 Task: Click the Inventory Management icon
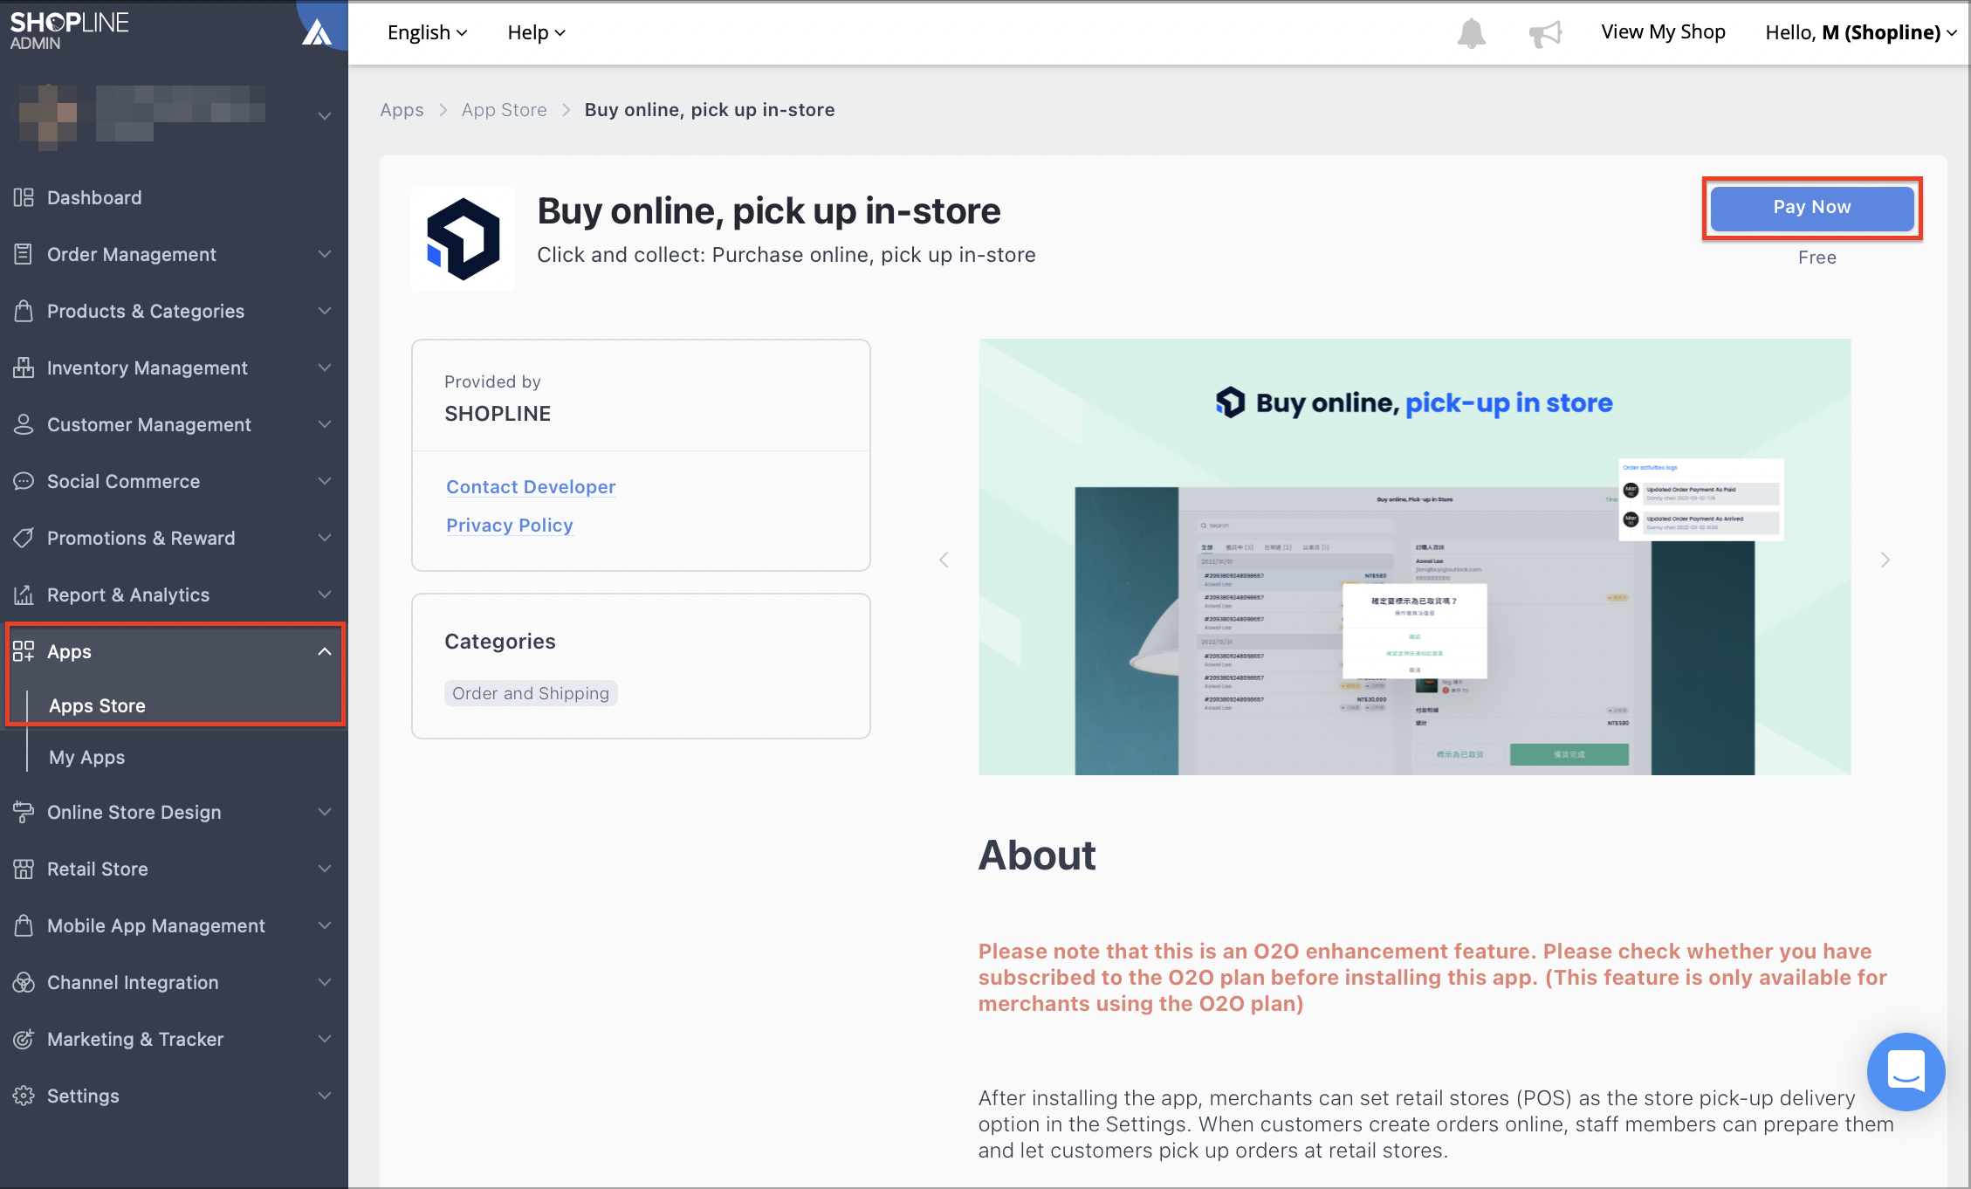24,368
